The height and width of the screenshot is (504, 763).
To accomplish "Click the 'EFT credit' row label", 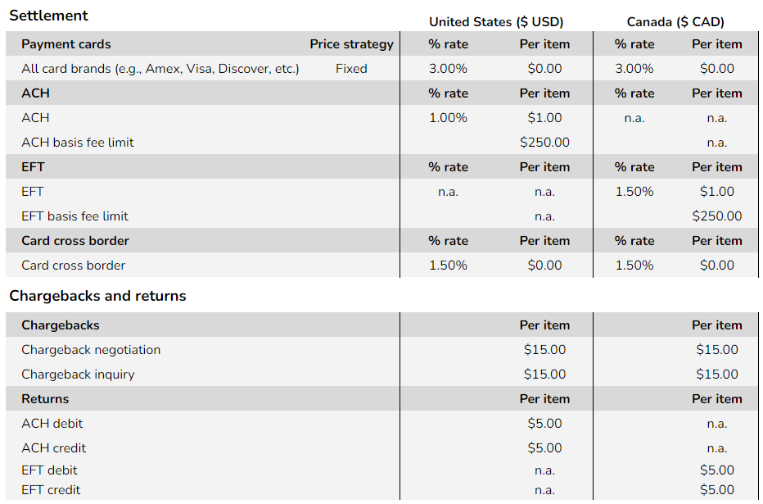I will point(51,490).
